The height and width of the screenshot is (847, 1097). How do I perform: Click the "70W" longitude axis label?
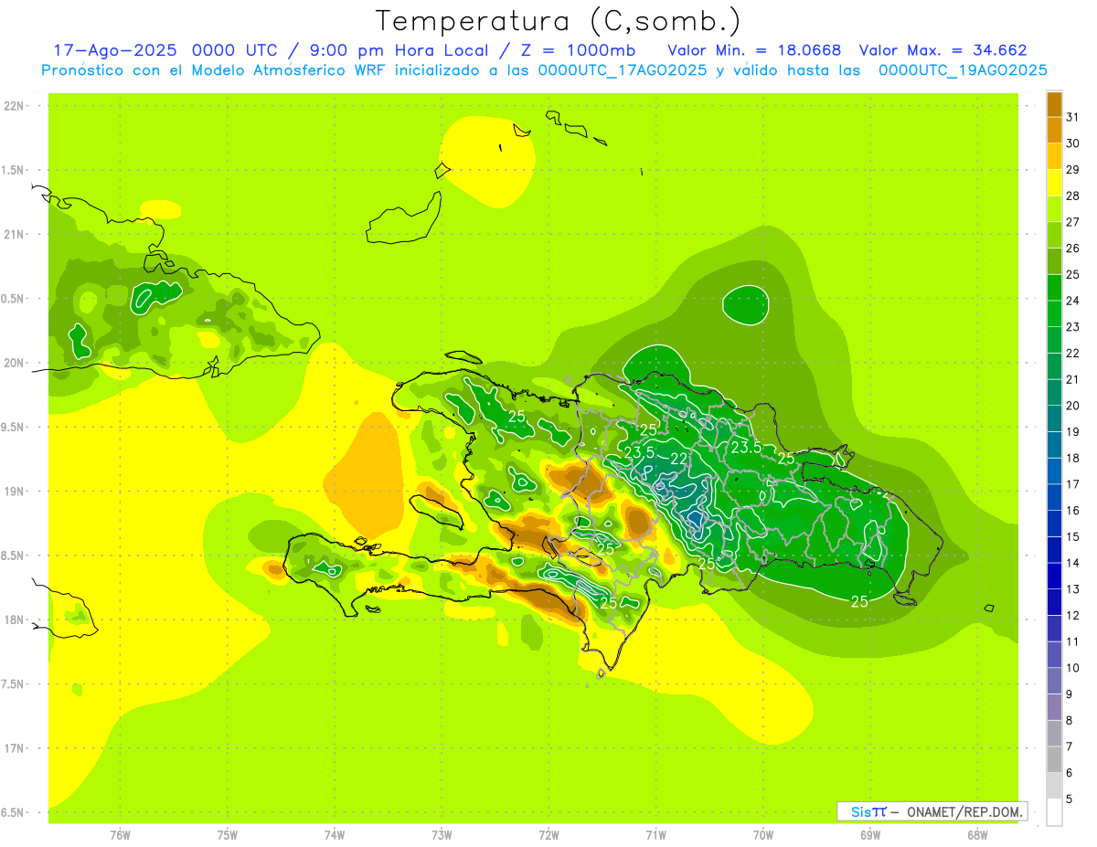763,835
